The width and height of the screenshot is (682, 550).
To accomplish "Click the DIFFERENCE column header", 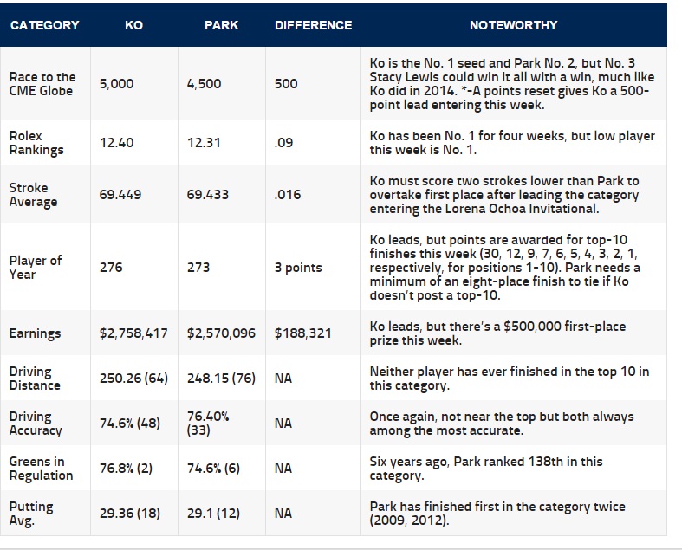I will (313, 25).
